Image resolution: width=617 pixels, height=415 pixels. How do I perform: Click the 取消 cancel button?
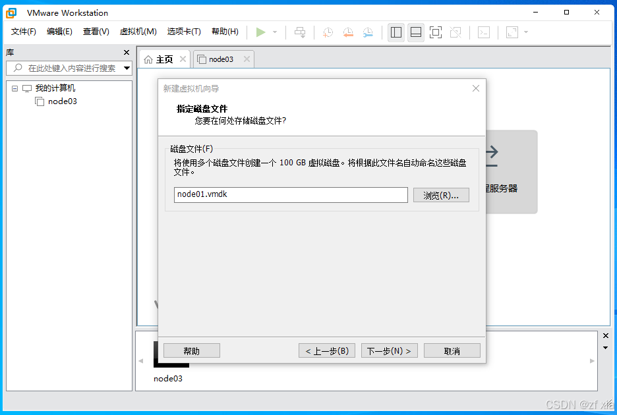[x=452, y=350]
